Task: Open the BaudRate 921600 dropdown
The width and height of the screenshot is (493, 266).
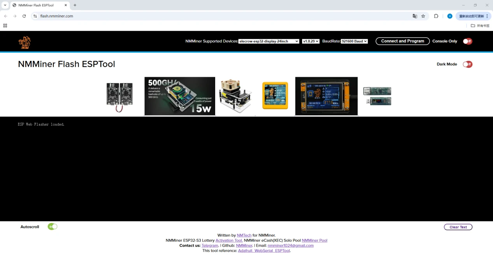Action: [x=354, y=41]
